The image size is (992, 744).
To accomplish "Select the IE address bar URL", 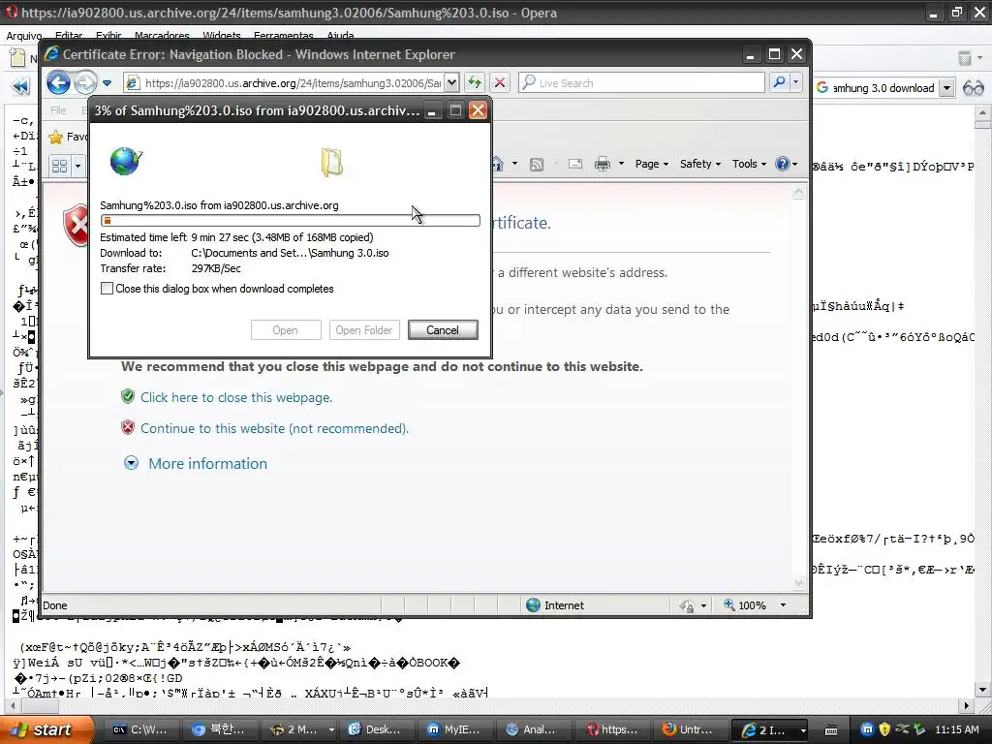I will click(x=293, y=83).
